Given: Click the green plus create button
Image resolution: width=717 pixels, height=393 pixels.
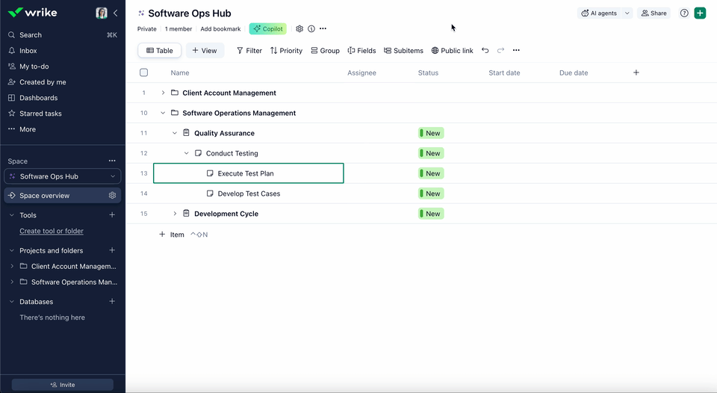Looking at the screenshot, I should point(700,13).
